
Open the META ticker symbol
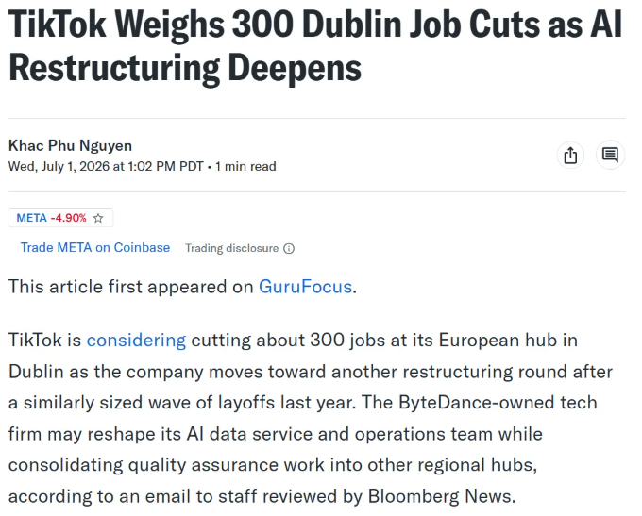(31, 218)
